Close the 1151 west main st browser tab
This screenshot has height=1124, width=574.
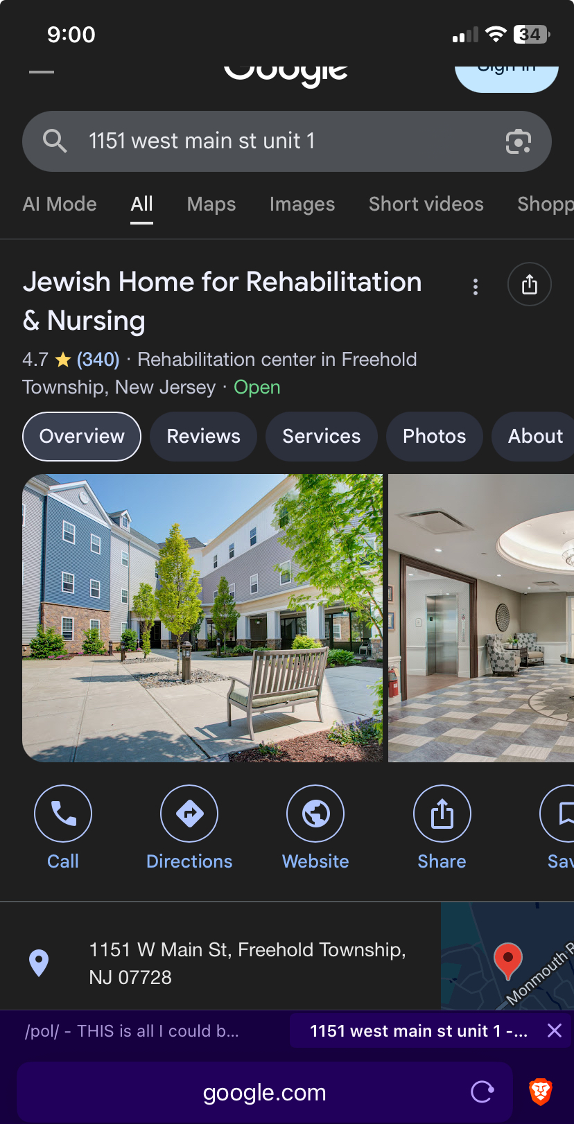pos(555,1030)
